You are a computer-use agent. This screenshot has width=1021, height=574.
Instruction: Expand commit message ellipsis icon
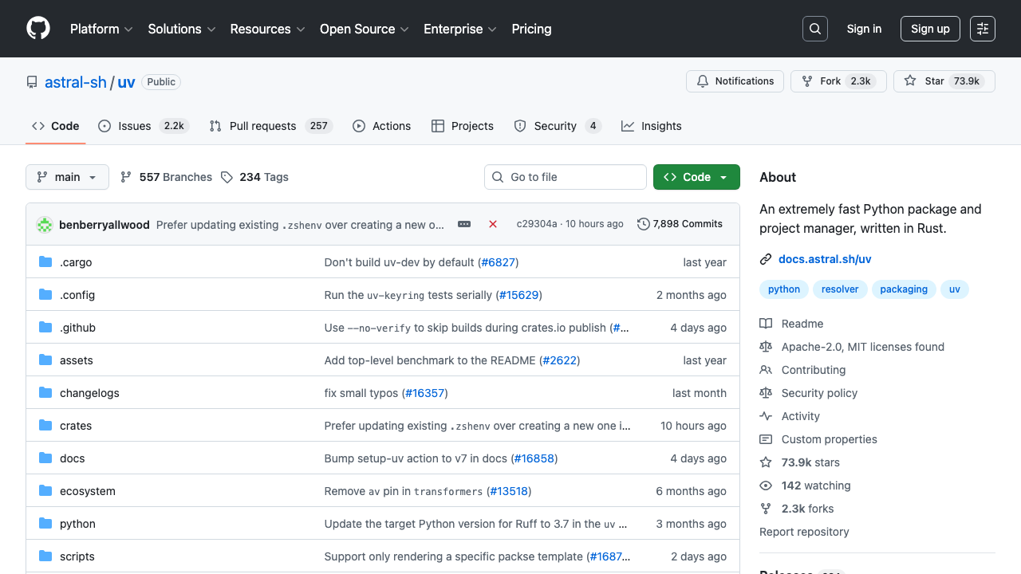click(464, 224)
